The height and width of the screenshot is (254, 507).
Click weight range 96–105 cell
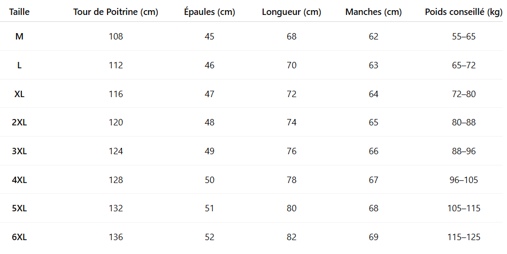463,180
